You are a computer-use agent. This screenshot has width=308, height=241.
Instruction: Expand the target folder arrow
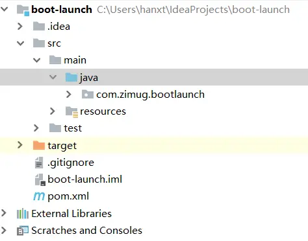point(20,145)
